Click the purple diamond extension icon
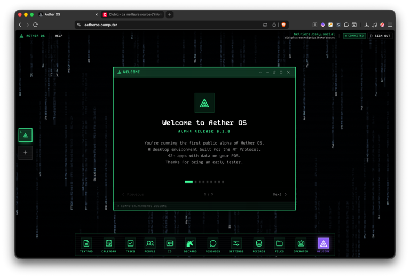Viewport: 410px width, 278px height. coord(322,25)
